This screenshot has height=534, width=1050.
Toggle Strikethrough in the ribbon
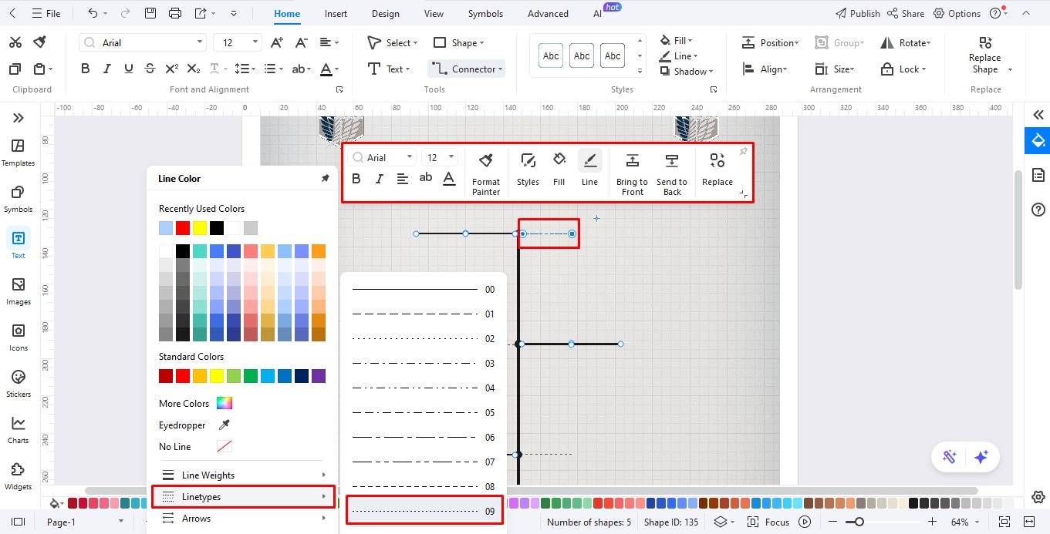tap(150, 69)
